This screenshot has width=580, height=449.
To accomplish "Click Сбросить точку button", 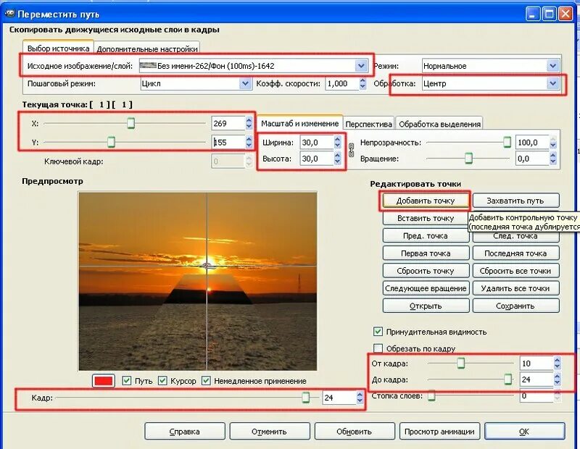I will (x=426, y=271).
